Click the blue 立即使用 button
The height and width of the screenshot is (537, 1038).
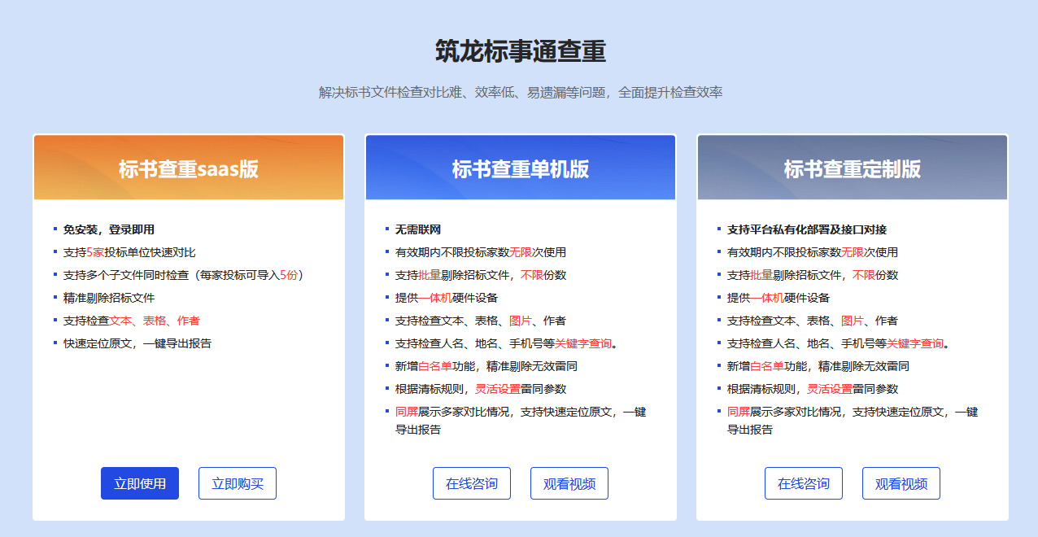[140, 483]
